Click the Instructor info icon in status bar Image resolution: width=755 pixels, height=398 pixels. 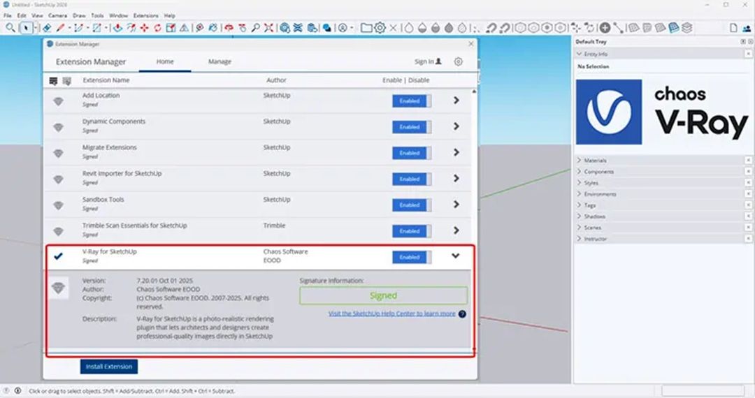click(17, 391)
